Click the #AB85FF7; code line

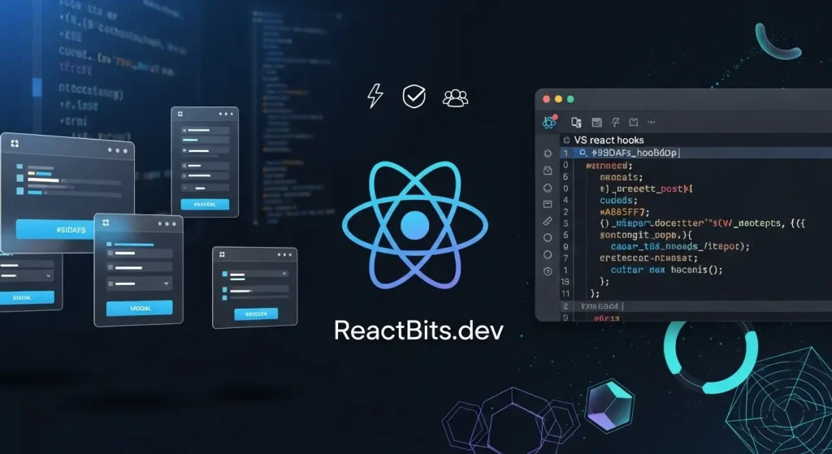coord(625,212)
